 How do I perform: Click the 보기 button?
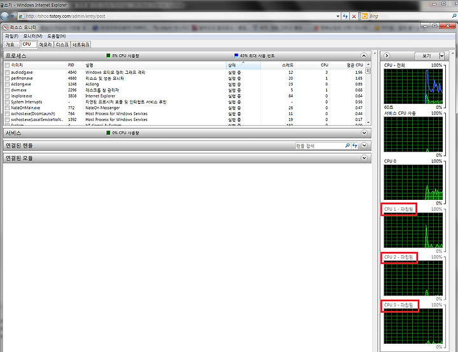pos(427,55)
